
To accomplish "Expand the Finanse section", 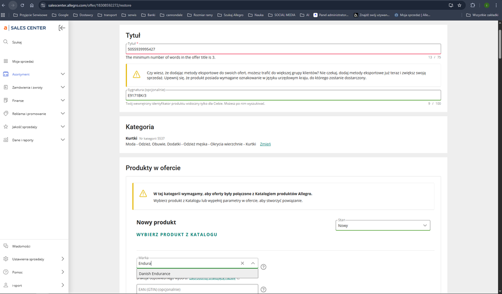I will pyautogui.click(x=62, y=101).
